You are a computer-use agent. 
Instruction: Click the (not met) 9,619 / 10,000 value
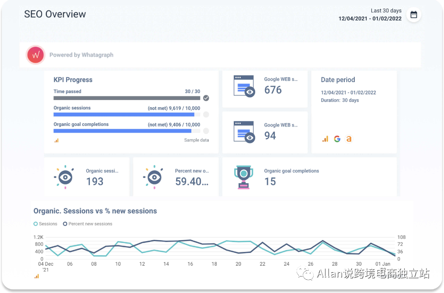174,108
